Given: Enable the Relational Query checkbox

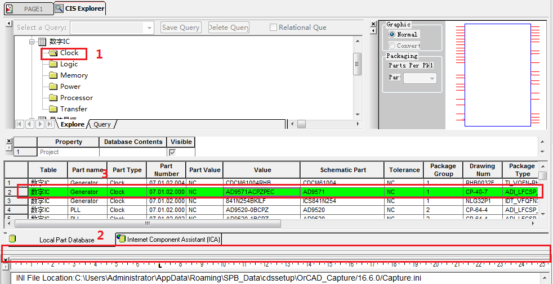Looking at the screenshot, I should (x=274, y=27).
